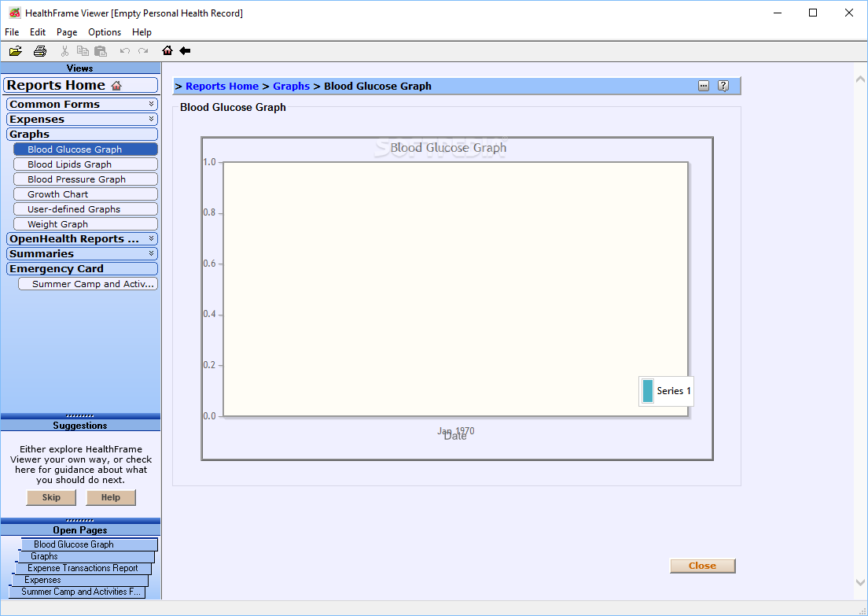868x616 pixels.
Task: Switch to Summer Camp and Activities open page
Action: point(77,592)
